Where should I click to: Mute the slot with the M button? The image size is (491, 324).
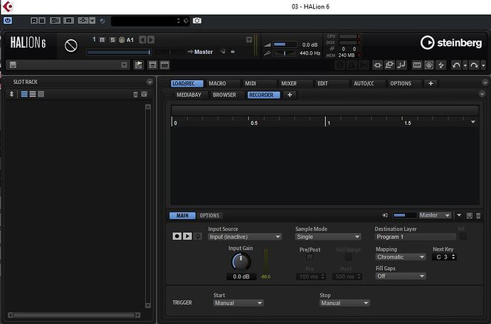(x=102, y=40)
